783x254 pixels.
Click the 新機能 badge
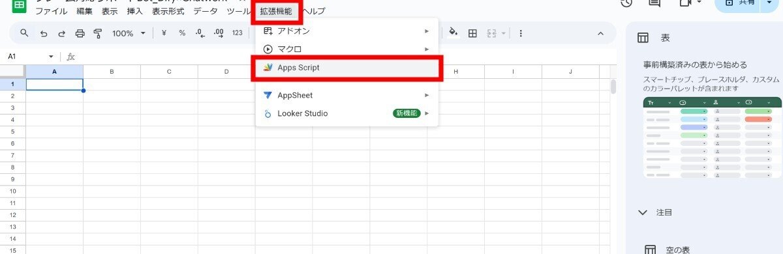click(407, 113)
